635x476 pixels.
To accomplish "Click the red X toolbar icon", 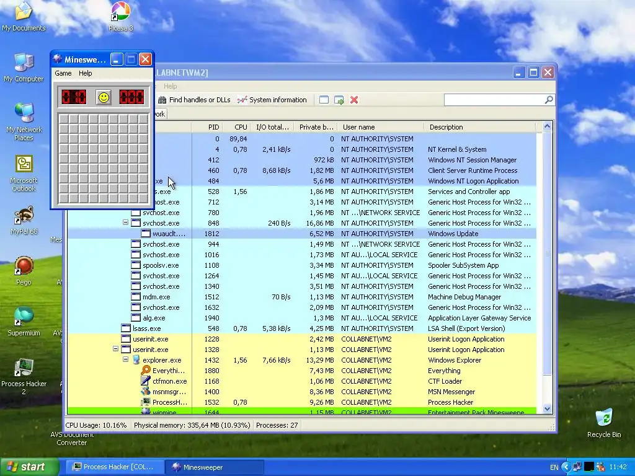I will (354, 100).
